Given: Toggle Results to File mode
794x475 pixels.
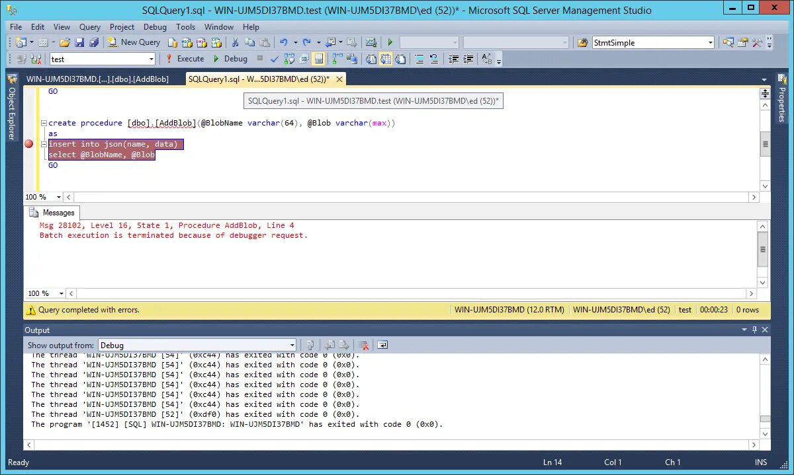Looking at the screenshot, I should 400,59.
